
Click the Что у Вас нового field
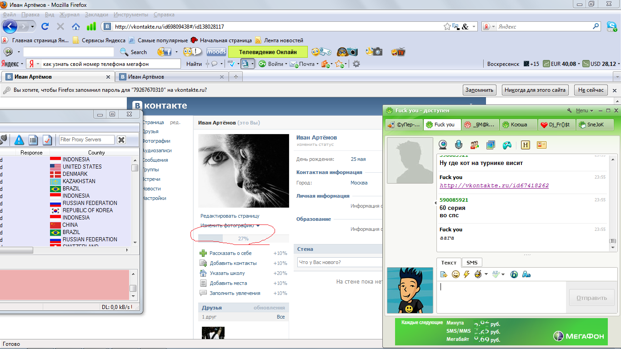tap(340, 262)
